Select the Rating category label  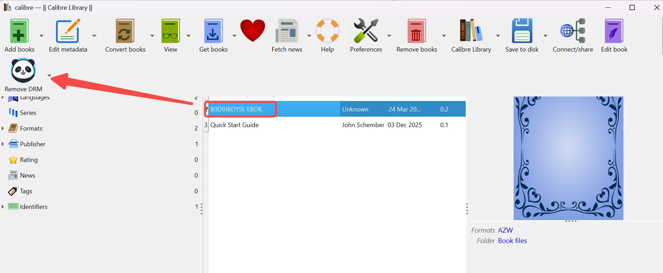29,159
